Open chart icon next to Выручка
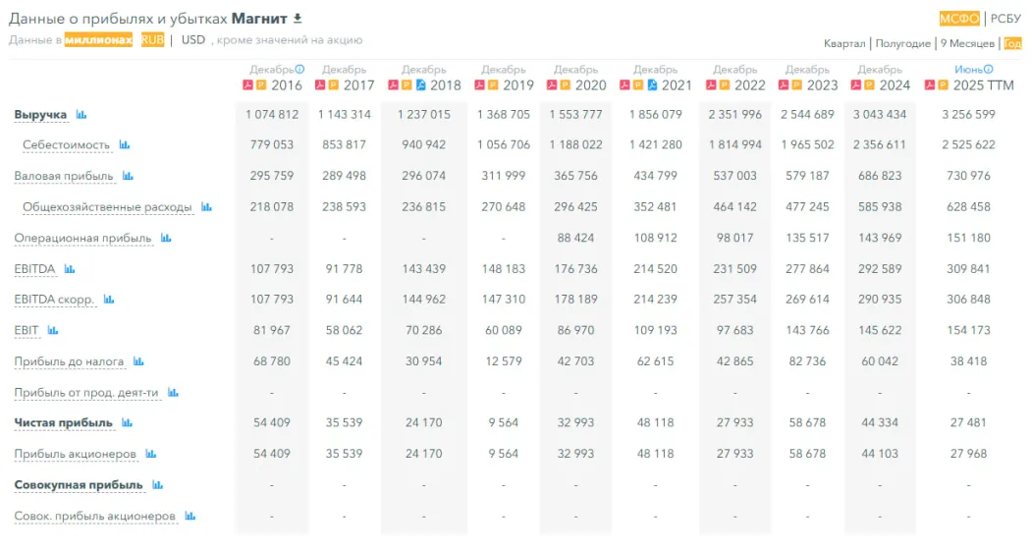The width and height of the screenshot is (1031, 550). (x=81, y=115)
